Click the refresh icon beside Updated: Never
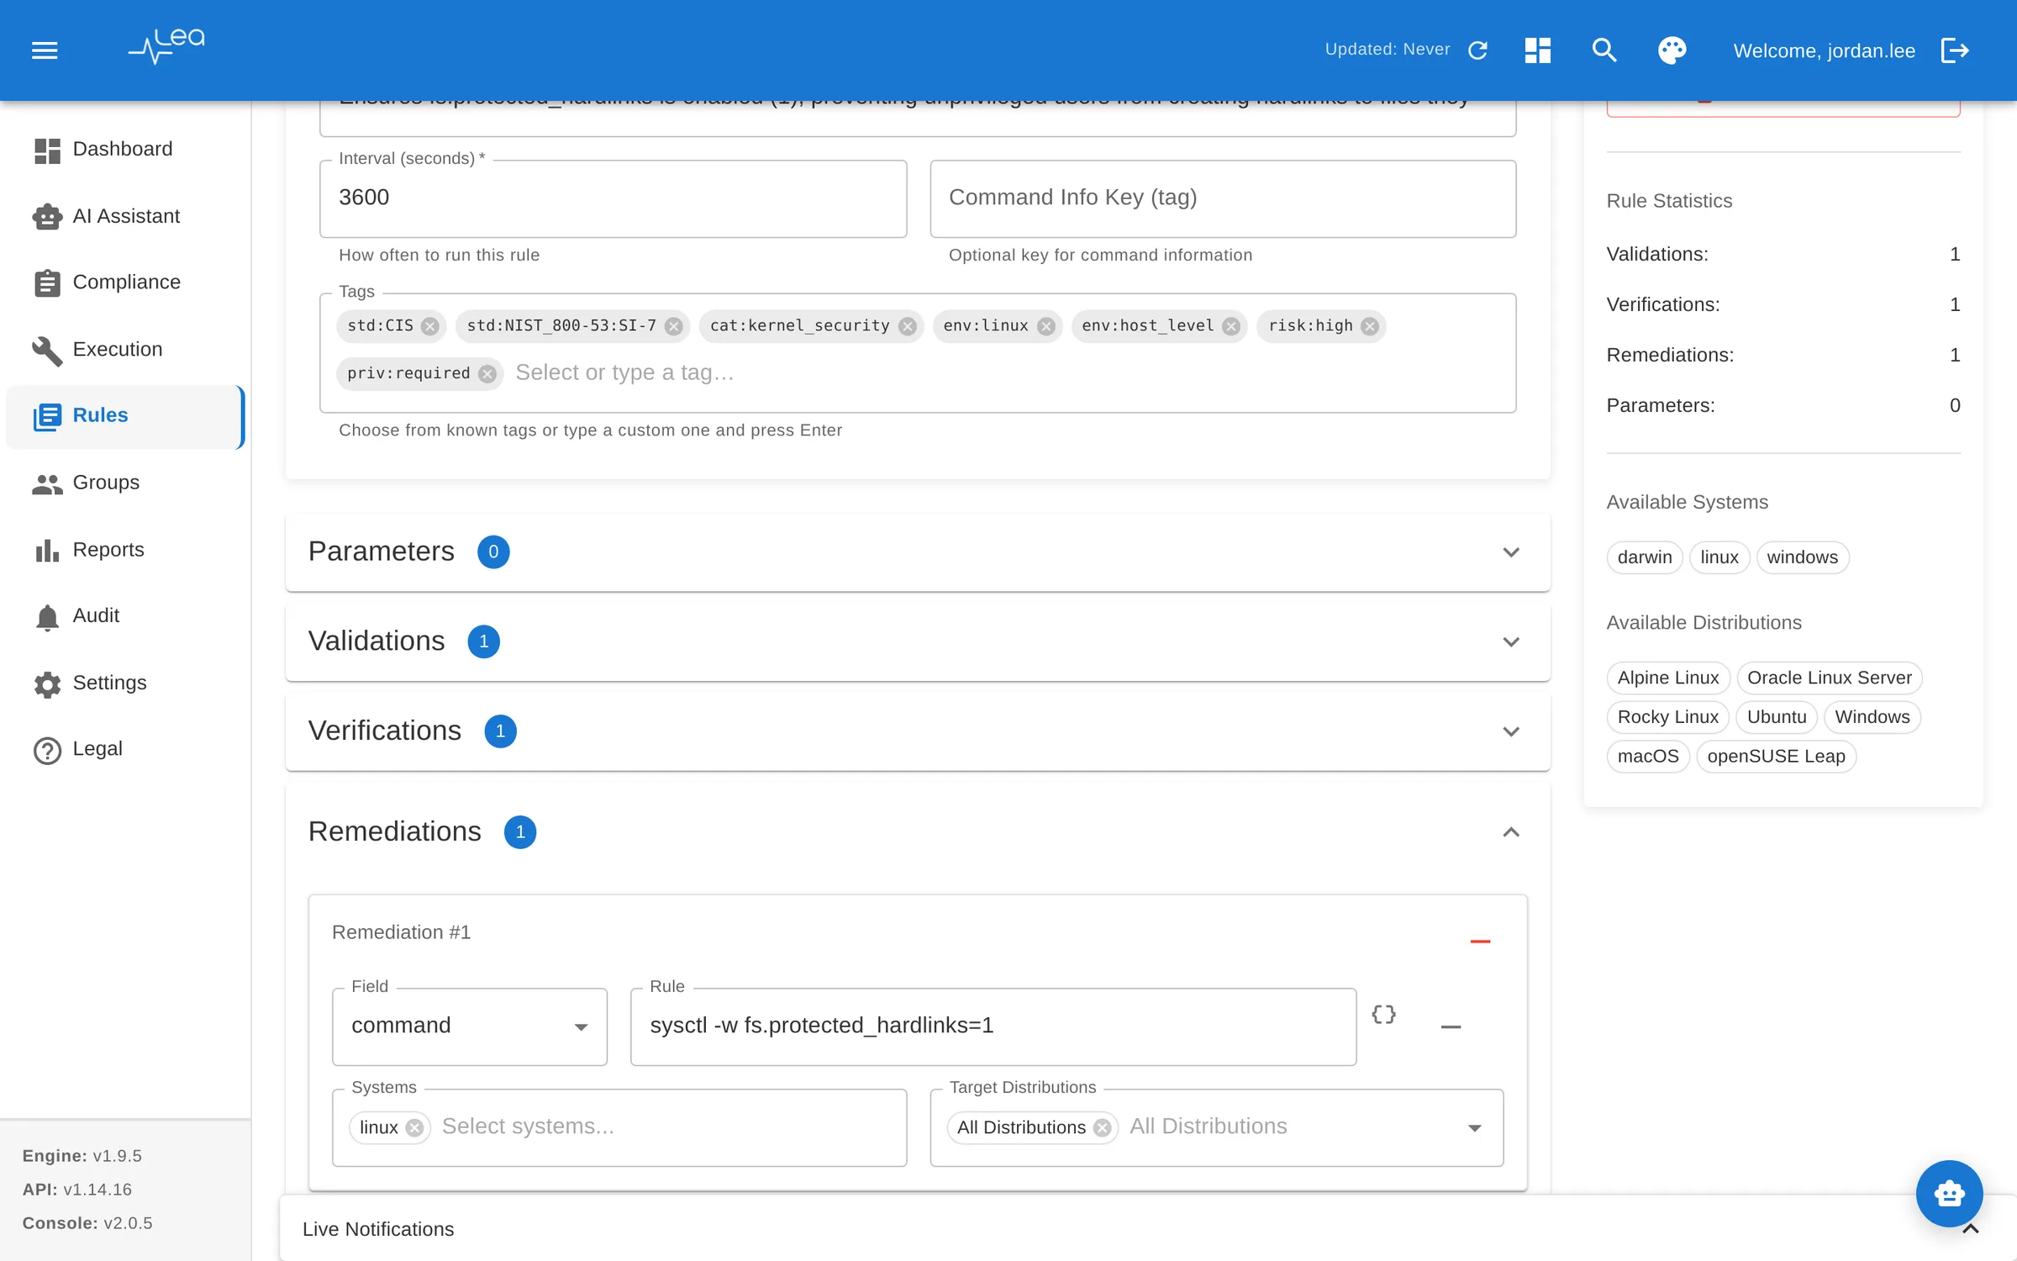The height and width of the screenshot is (1261, 2017). pos(1478,50)
